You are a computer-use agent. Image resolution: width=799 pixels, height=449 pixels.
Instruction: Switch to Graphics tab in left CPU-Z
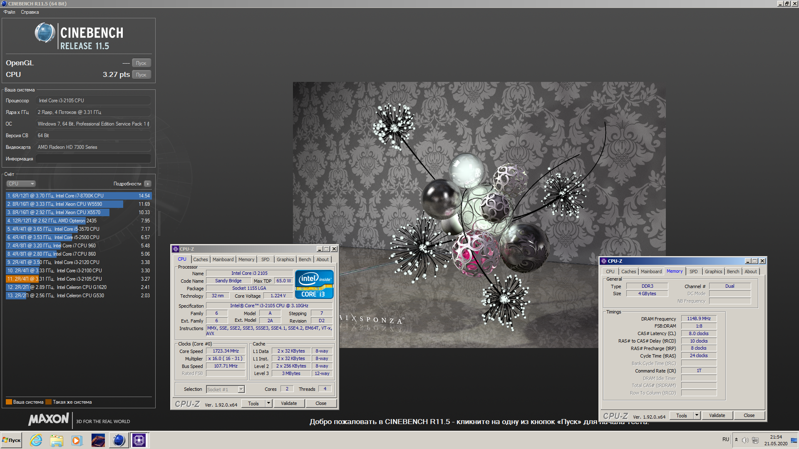coord(285,259)
